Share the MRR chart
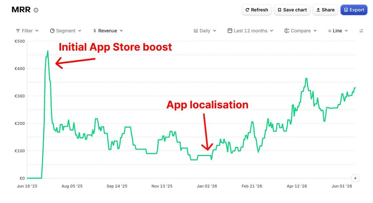Image resolution: width=373 pixels, height=203 pixels. pyautogui.click(x=325, y=10)
